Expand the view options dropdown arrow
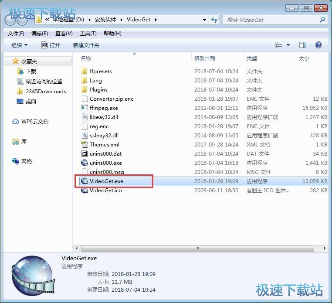332x303 pixels. (x=288, y=45)
